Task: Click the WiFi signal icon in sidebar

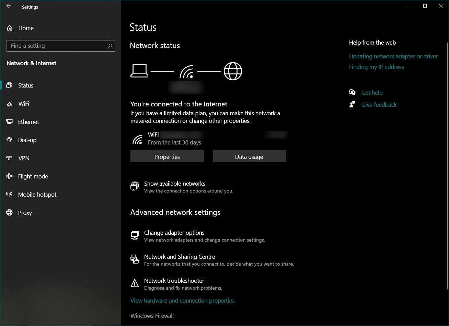Action: click(10, 104)
